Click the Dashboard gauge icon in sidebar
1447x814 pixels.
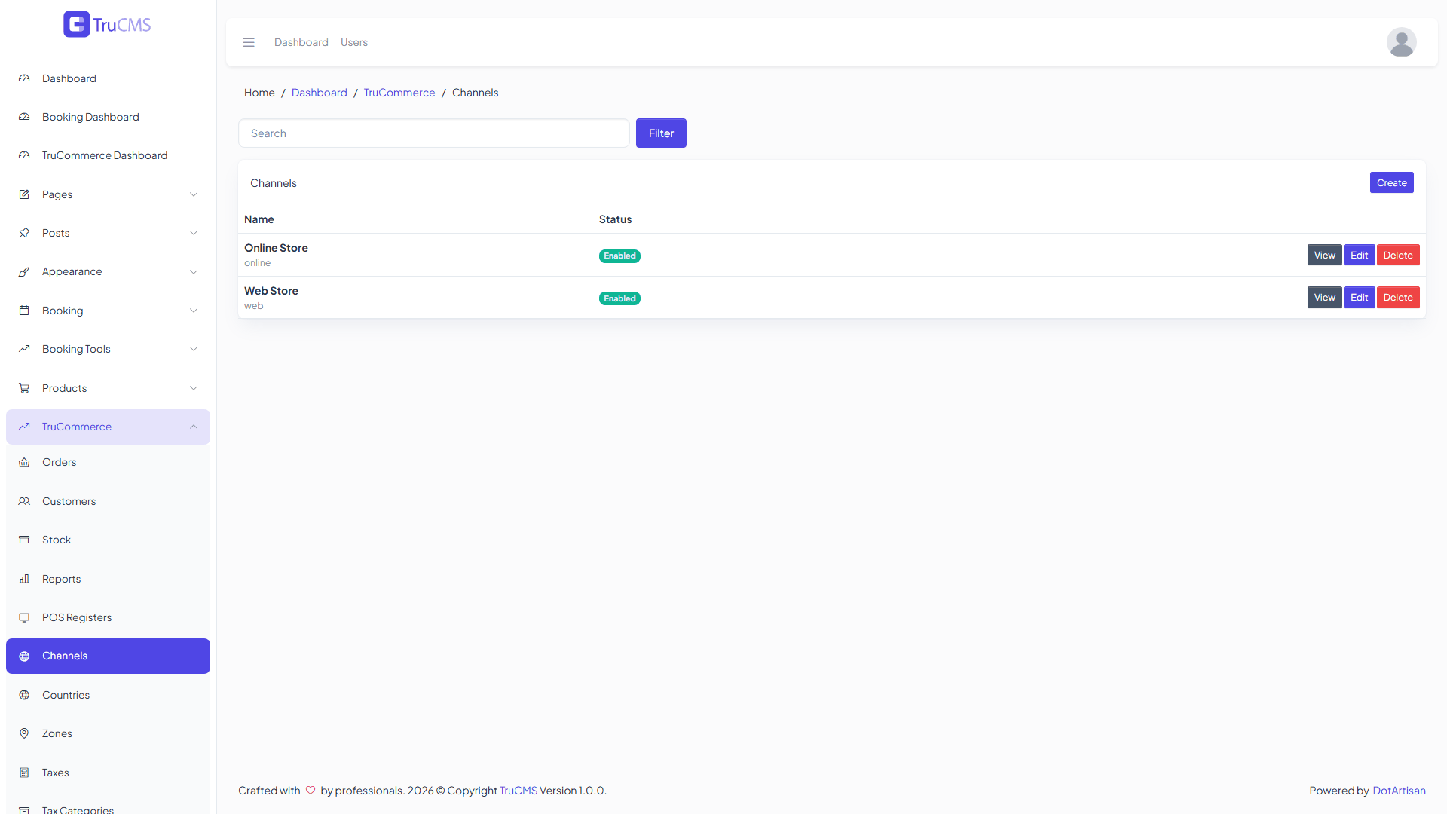pyautogui.click(x=24, y=78)
